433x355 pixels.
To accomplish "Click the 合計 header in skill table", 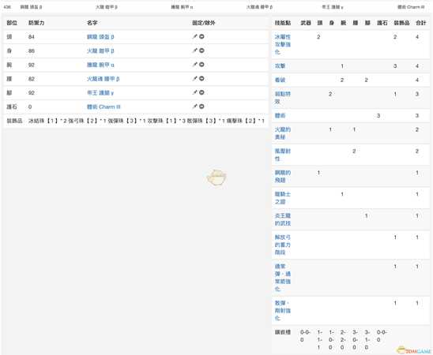I will tap(421, 23).
